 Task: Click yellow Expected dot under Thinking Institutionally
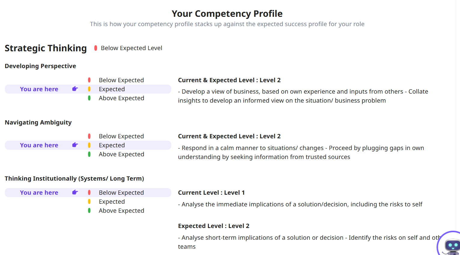(x=89, y=202)
